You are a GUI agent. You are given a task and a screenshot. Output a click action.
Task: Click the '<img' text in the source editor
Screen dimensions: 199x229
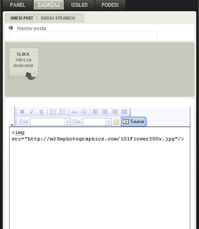(x=18, y=133)
